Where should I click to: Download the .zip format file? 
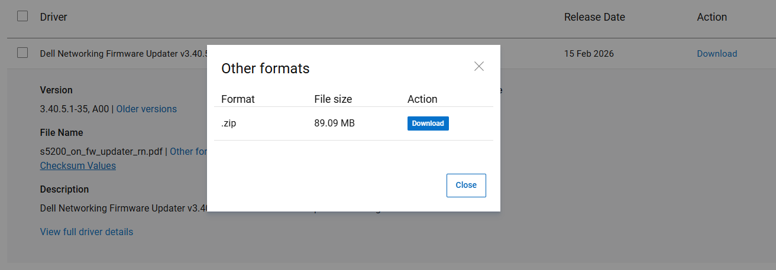click(428, 123)
